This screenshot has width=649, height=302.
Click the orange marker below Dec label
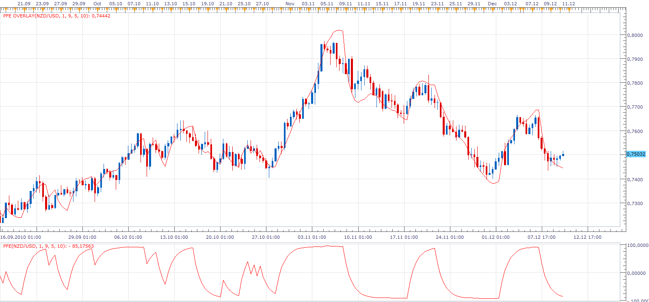click(492, 9)
